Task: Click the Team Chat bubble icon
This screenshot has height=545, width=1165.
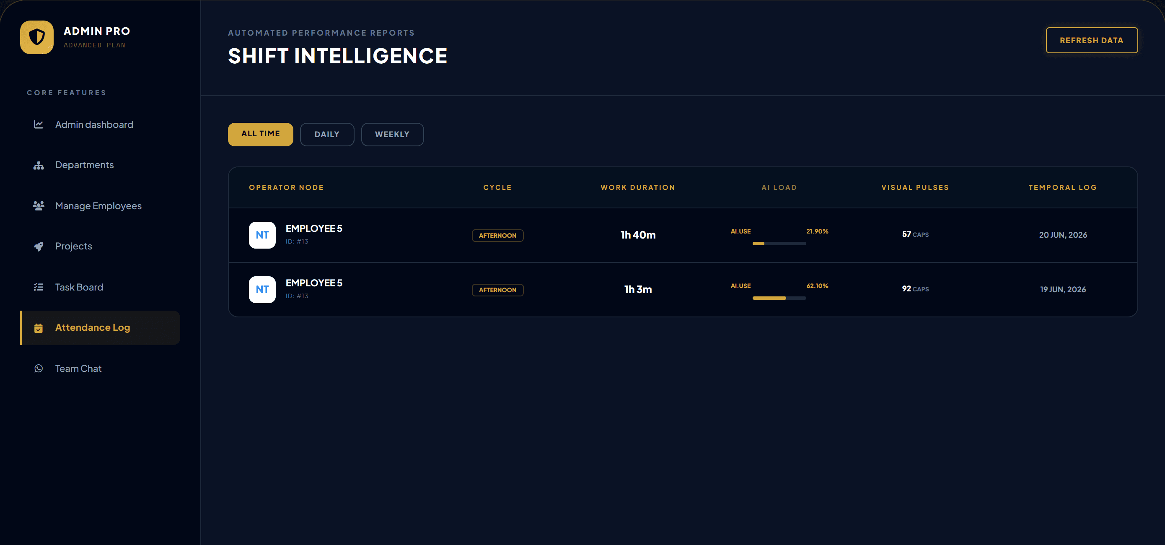Action: pos(39,369)
